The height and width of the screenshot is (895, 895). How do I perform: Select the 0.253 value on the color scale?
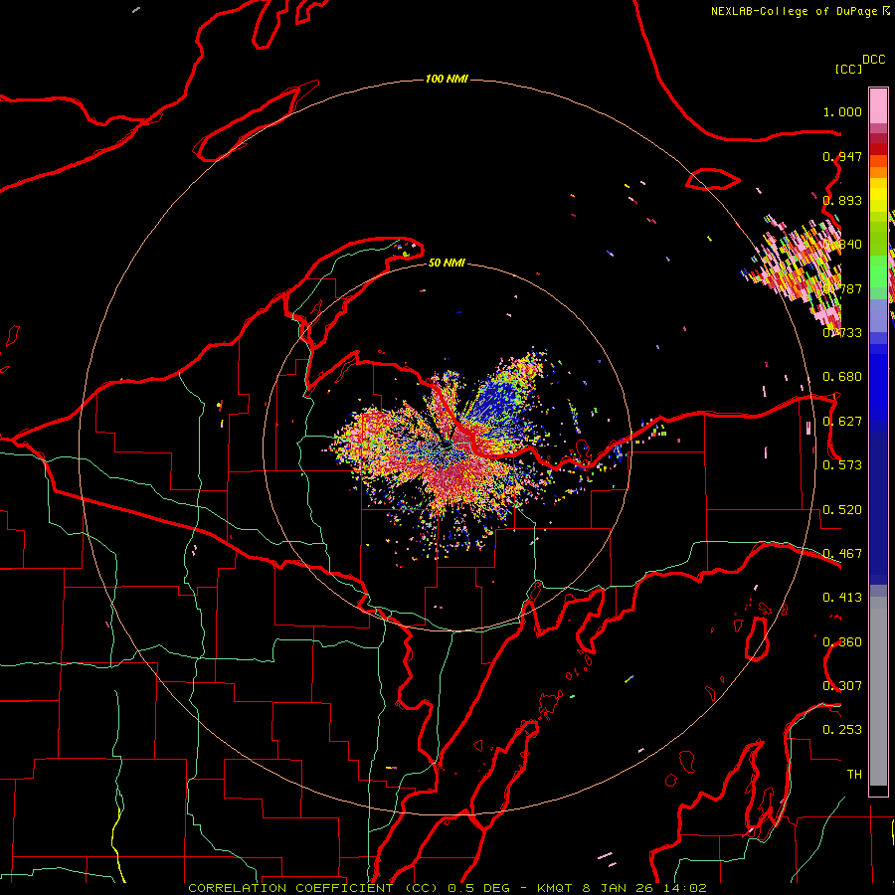pyautogui.click(x=842, y=730)
